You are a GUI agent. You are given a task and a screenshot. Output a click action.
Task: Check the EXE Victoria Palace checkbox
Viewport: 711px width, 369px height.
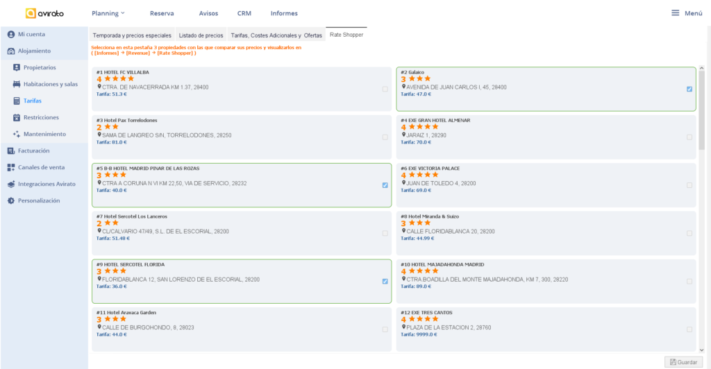pos(689,185)
